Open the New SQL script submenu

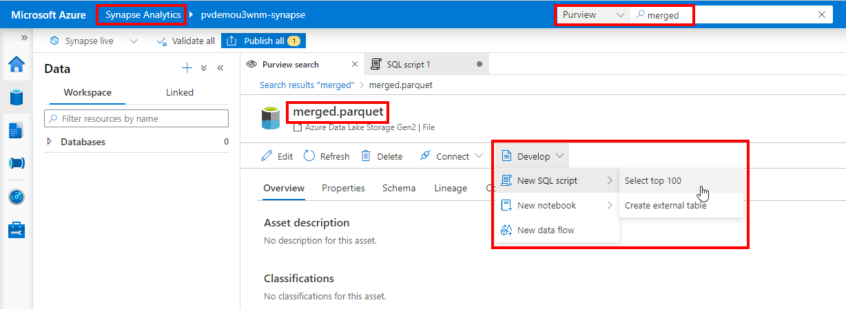[557, 180]
